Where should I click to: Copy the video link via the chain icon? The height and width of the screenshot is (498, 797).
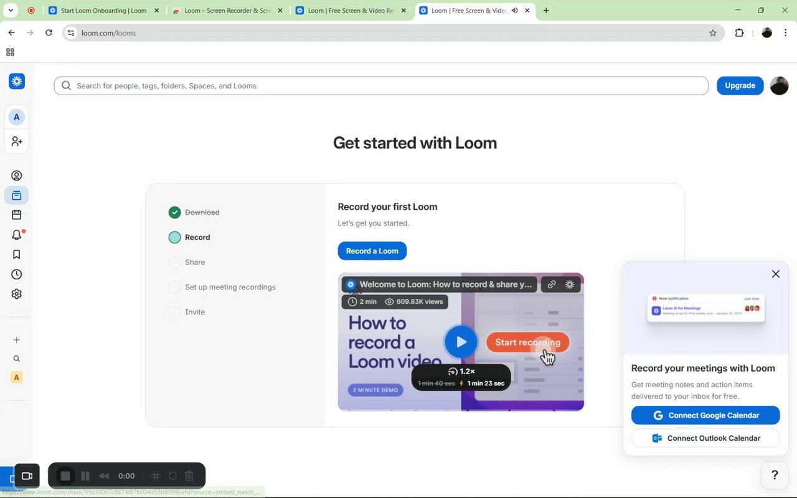[552, 284]
